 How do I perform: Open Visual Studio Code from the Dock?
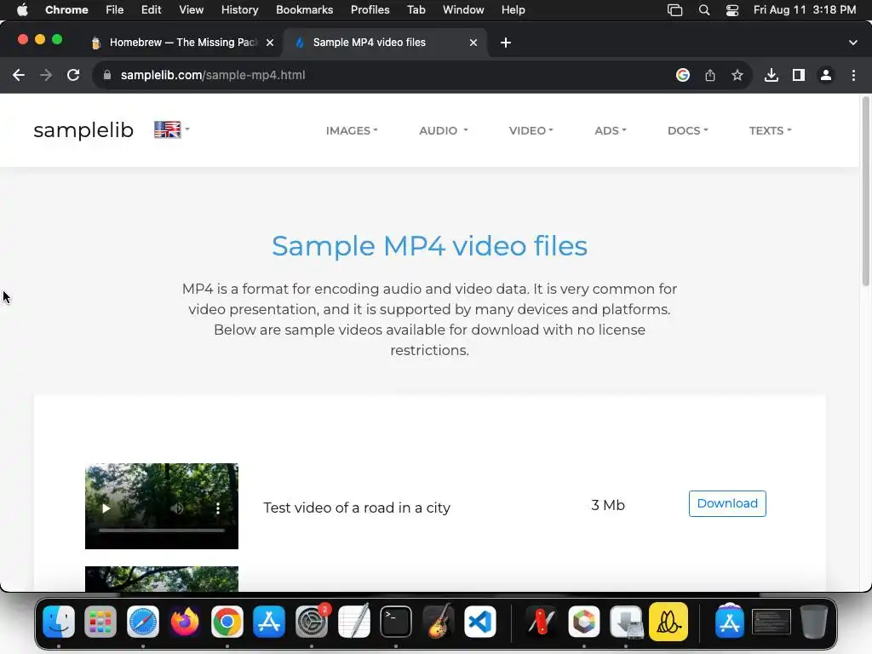(480, 622)
